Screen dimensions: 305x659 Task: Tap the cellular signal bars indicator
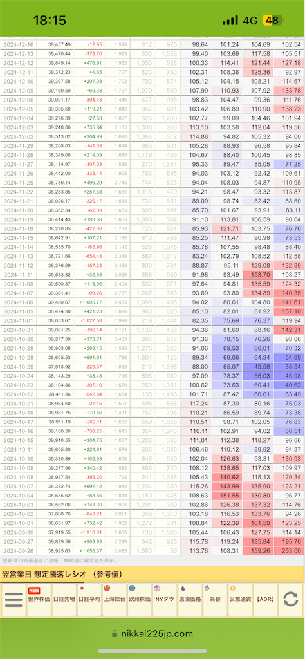click(x=230, y=21)
